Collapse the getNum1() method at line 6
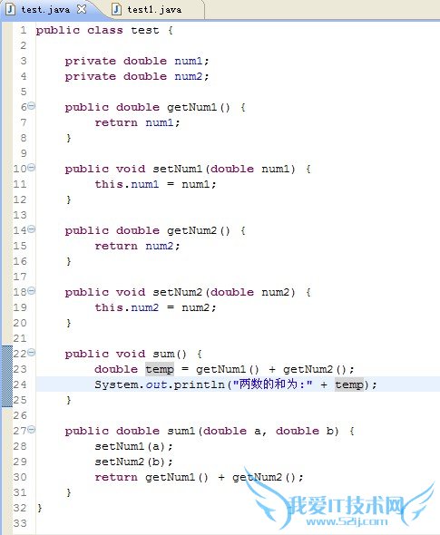The image size is (440, 535). tap(31, 106)
